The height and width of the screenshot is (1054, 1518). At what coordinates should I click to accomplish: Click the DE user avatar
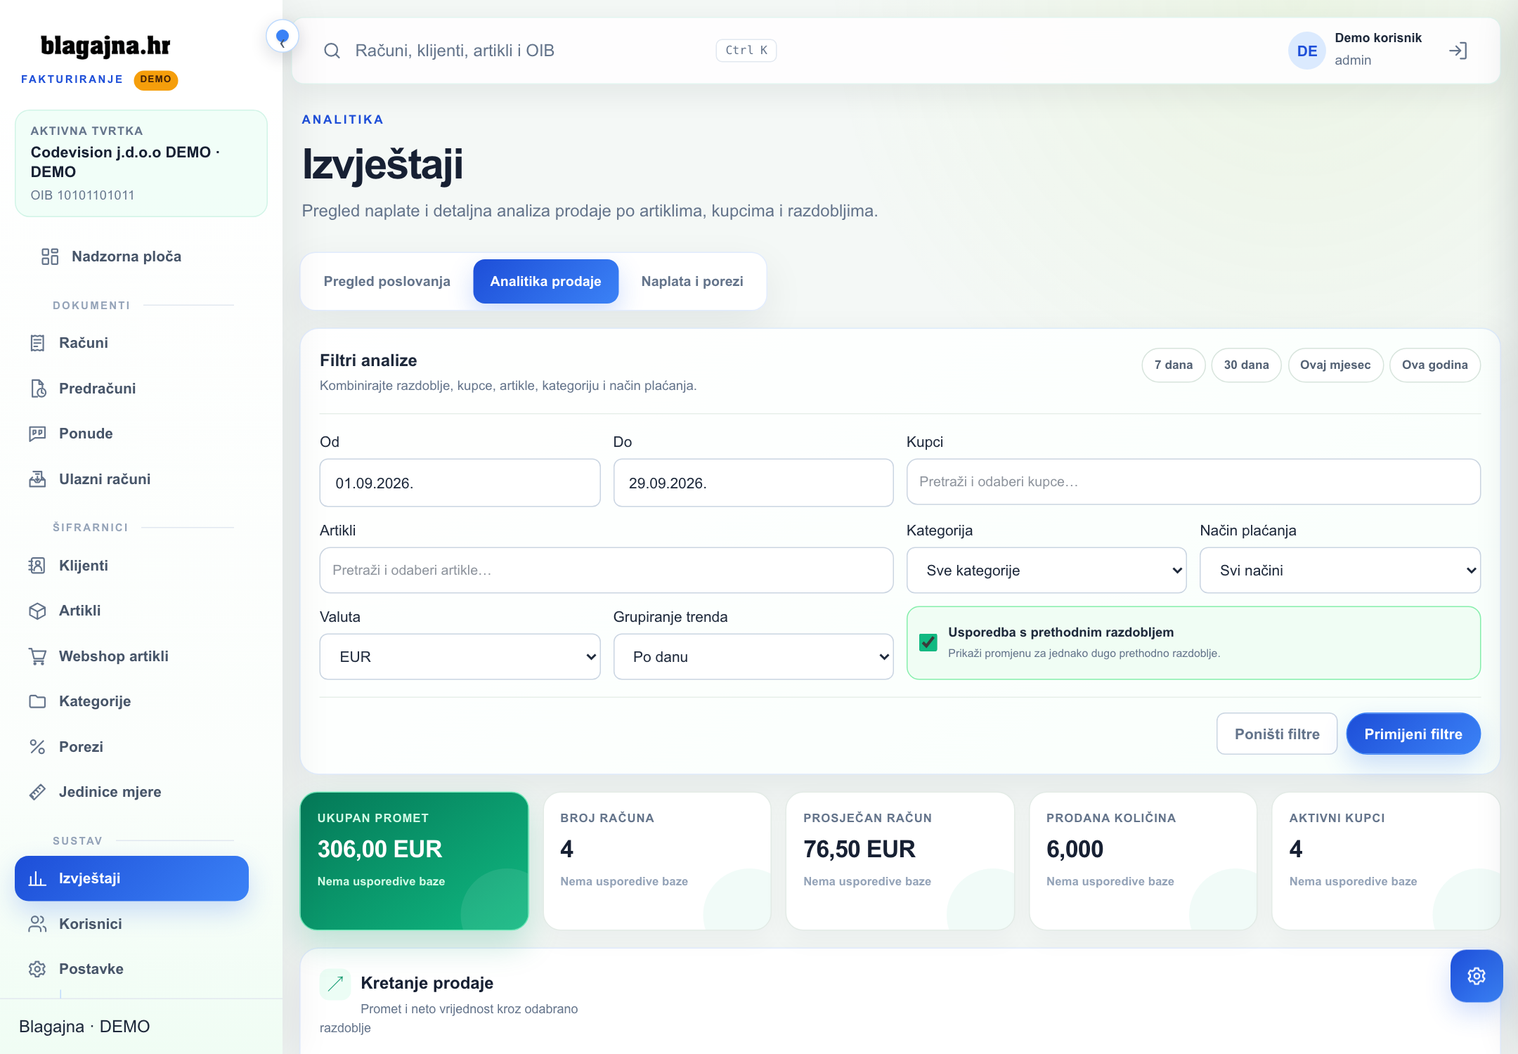click(1307, 51)
